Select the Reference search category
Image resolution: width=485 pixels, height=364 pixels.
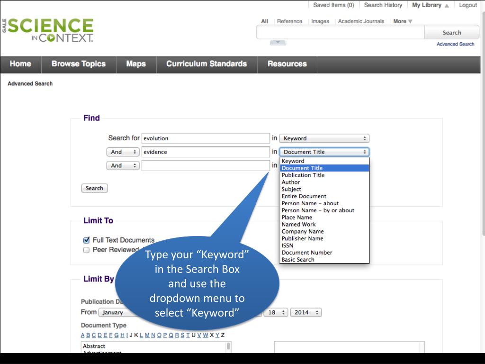[x=289, y=21]
